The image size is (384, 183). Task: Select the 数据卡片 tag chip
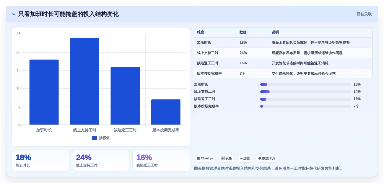[x=267, y=159]
